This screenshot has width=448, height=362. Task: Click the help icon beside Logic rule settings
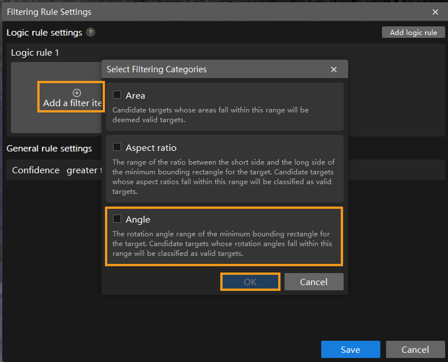[91, 33]
